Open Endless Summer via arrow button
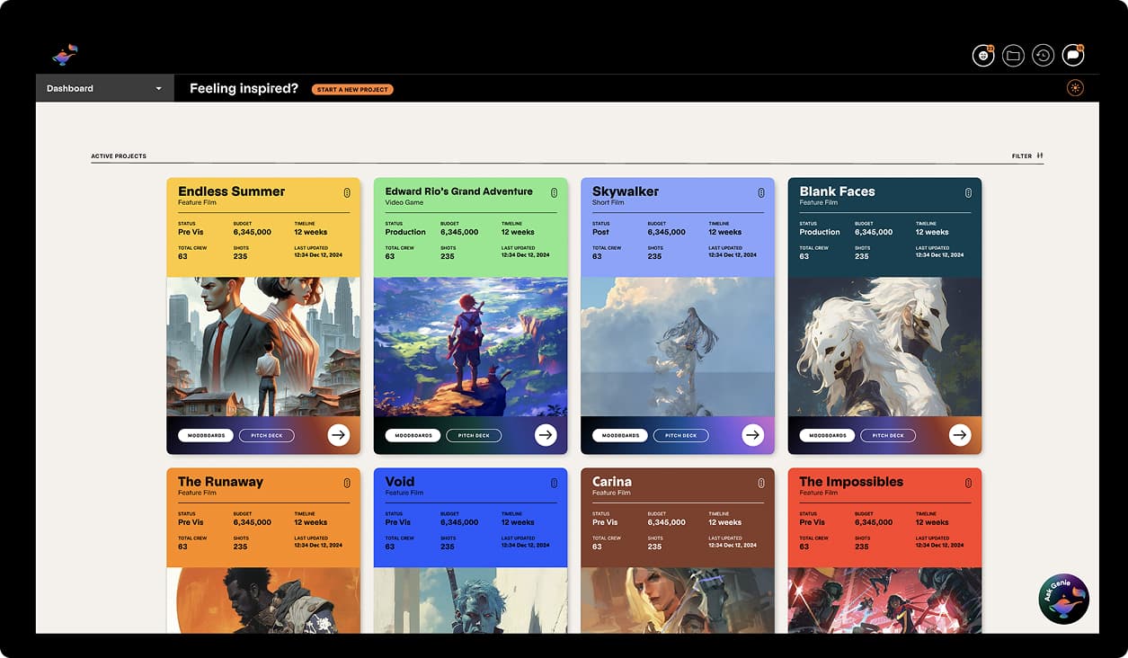The width and height of the screenshot is (1128, 658). pos(338,435)
